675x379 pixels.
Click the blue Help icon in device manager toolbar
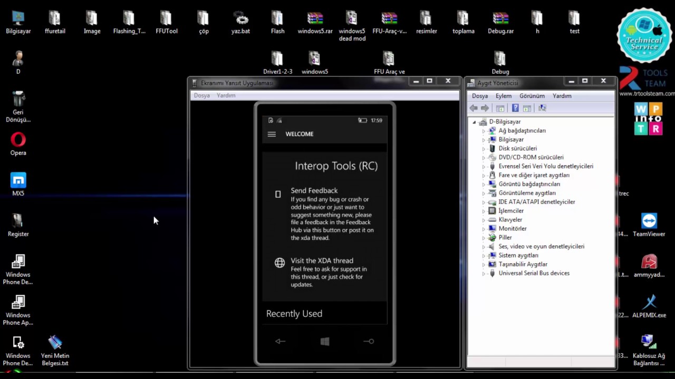(515, 108)
